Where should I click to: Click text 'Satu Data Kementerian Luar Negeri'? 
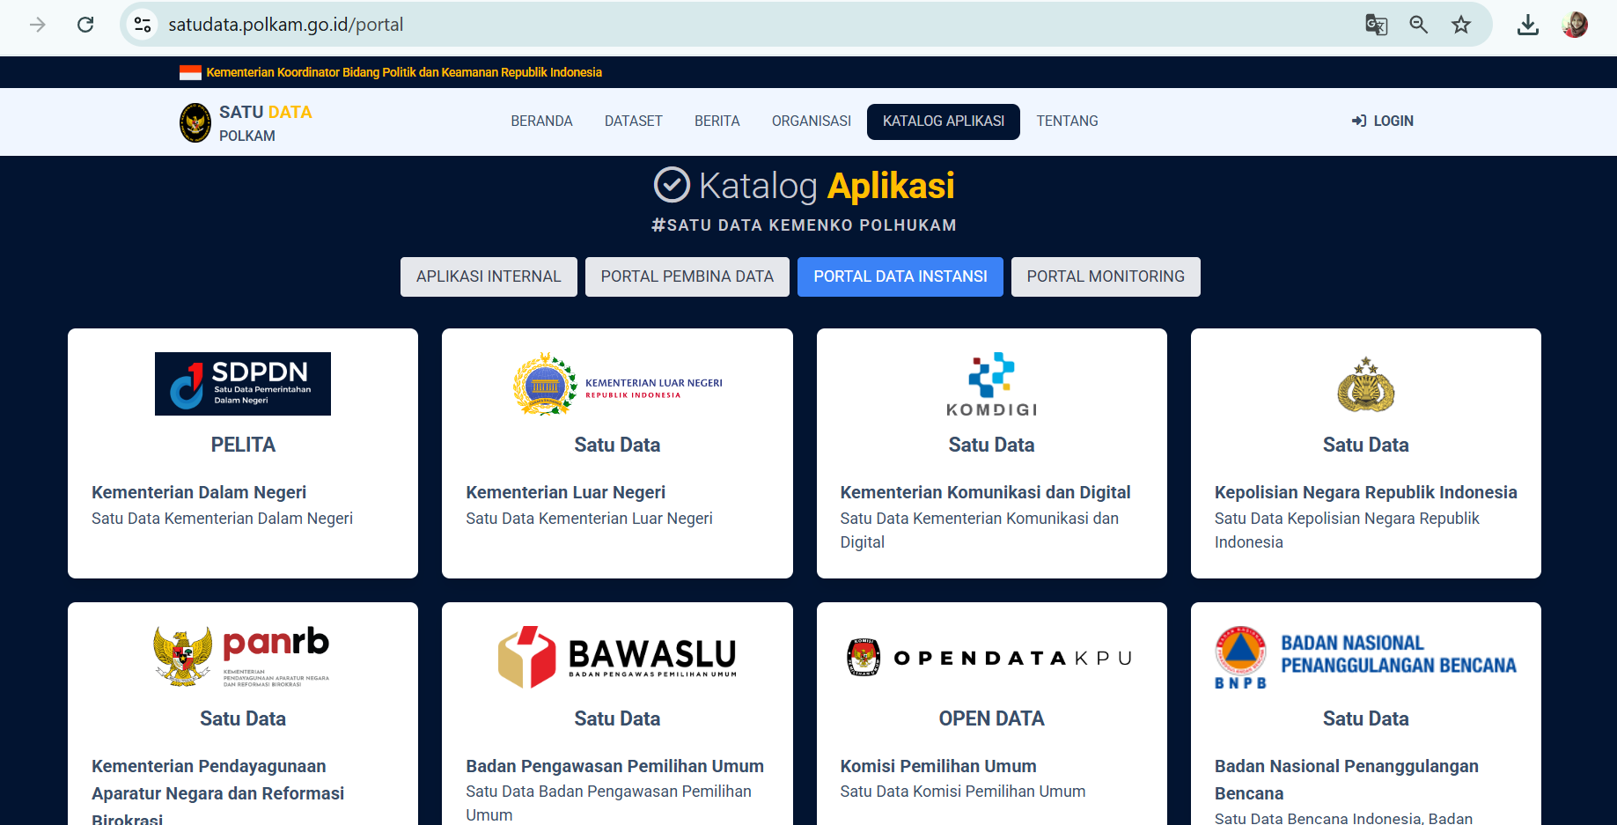click(589, 519)
